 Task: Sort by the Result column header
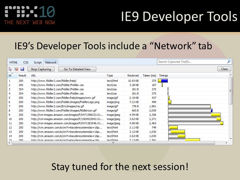point(23,75)
